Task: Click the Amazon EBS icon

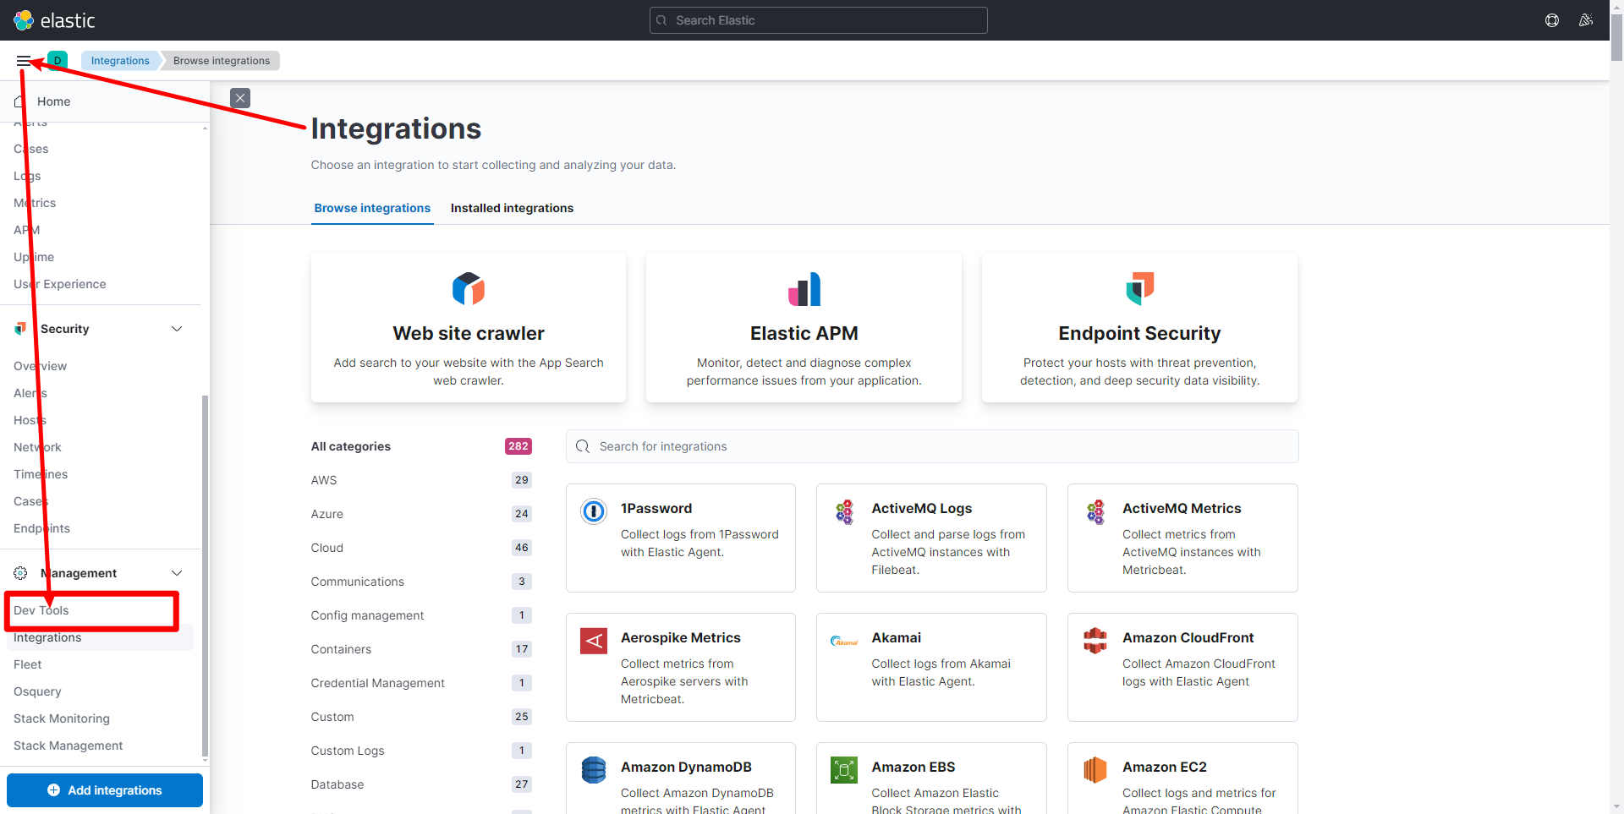Action: [x=844, y=770]
